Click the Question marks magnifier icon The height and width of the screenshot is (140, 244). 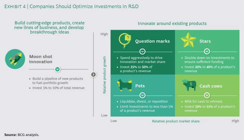pyautogui.click(x=124, y=41)
